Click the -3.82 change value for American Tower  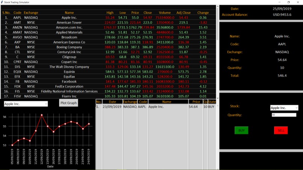click(203, 23)
